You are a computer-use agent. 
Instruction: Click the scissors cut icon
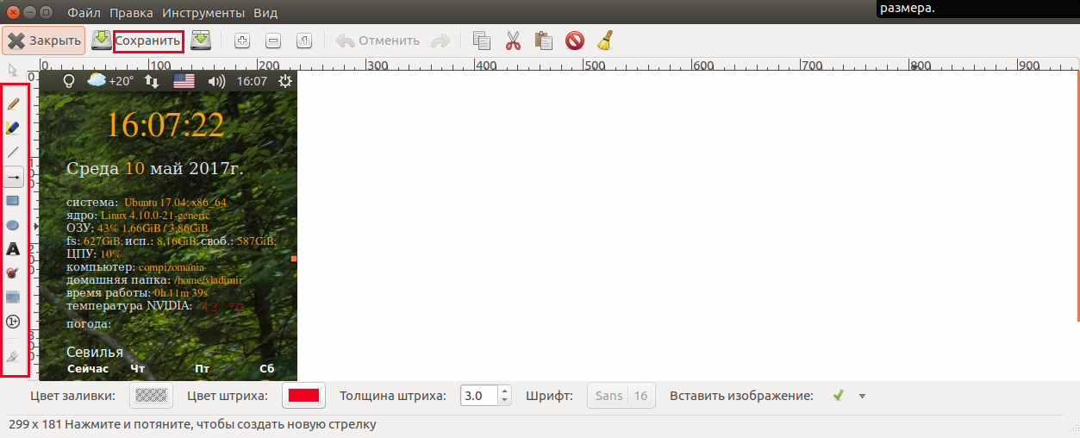(513, 41)
